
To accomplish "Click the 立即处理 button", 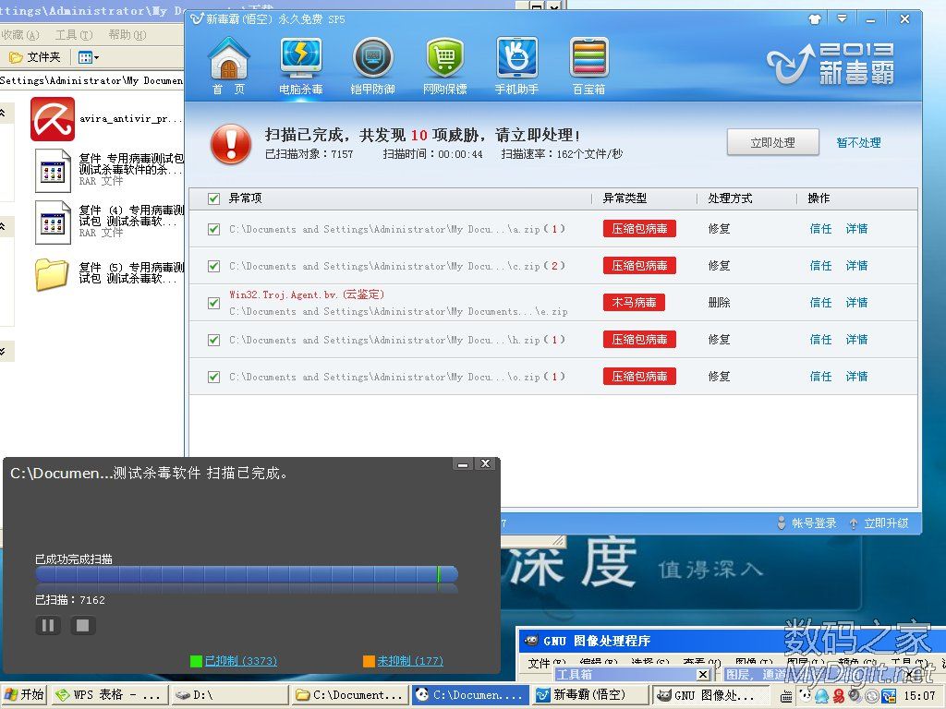I will click(772, 143).
